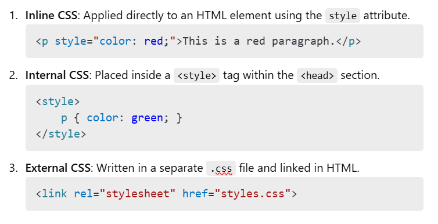Click the 'p {' selector in style block

coord(71,118)
